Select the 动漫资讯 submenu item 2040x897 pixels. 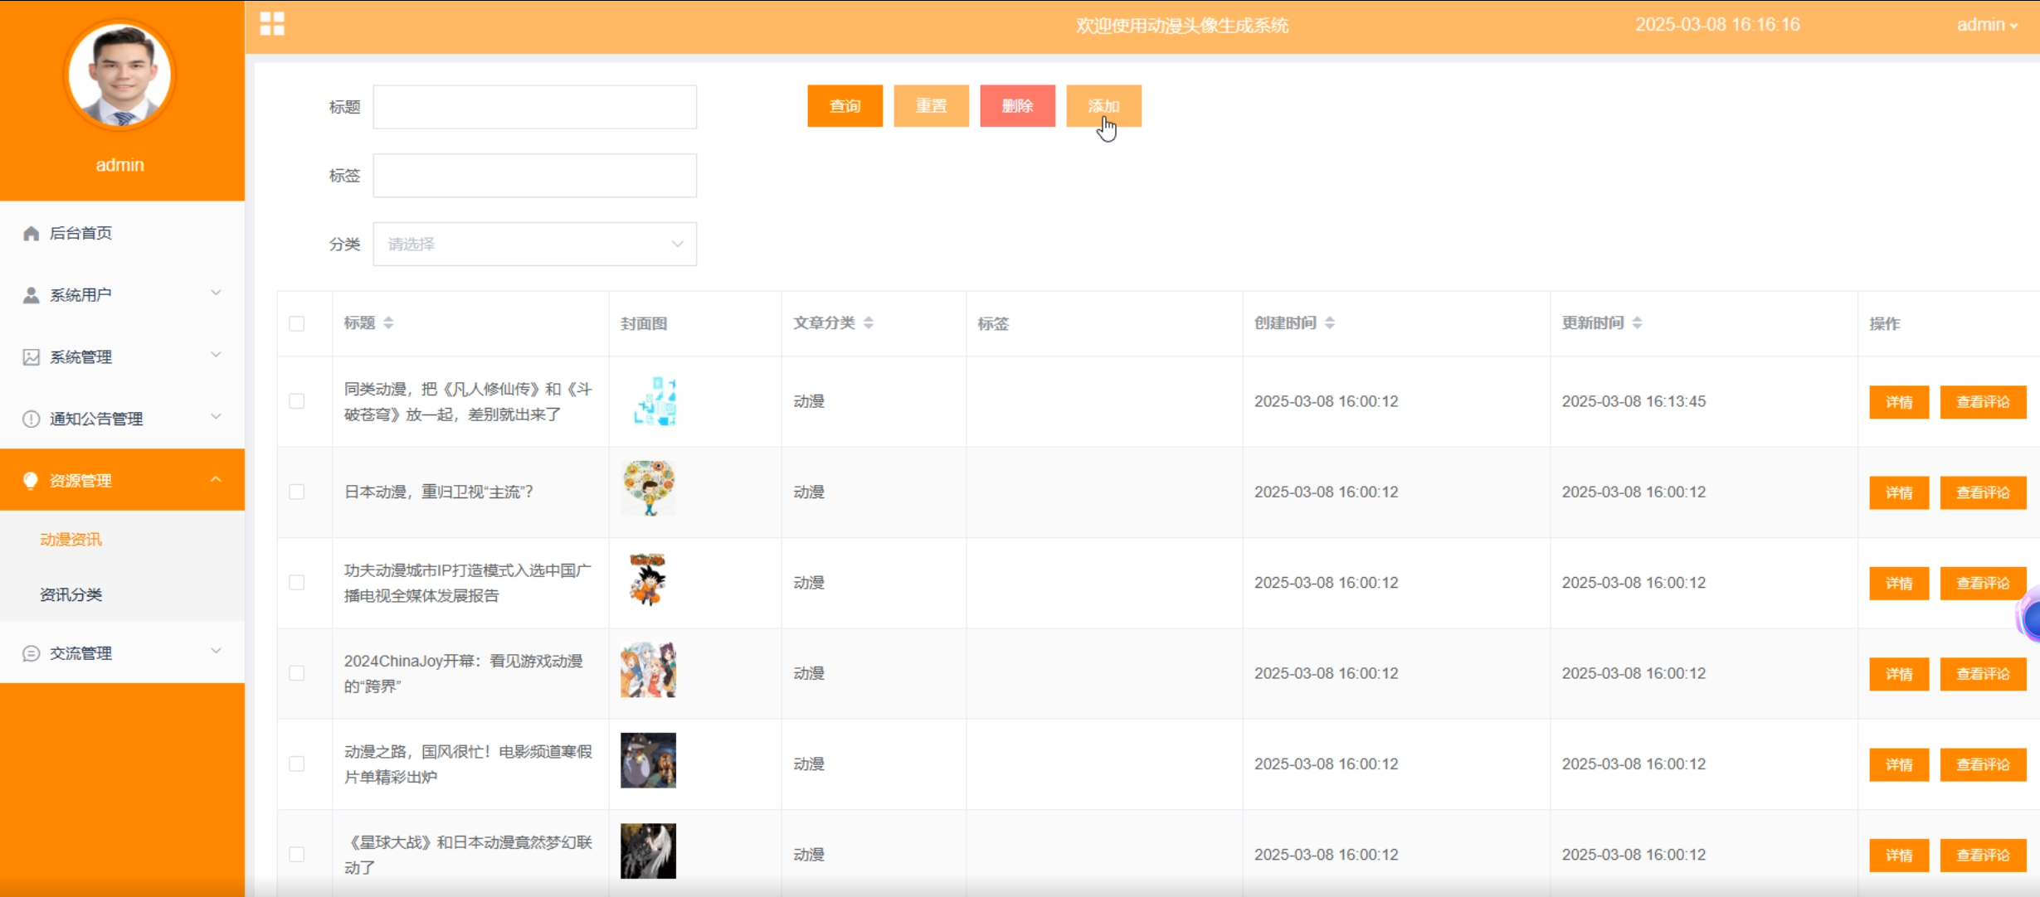[x=71, y=540]
